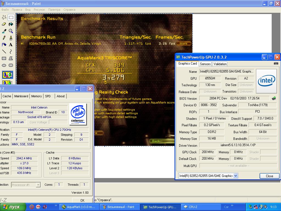Click the GPU-Z screenshot camera icon
Image resolution: width=281 pixels, height=211 pixels.
(x=276, y=63)
